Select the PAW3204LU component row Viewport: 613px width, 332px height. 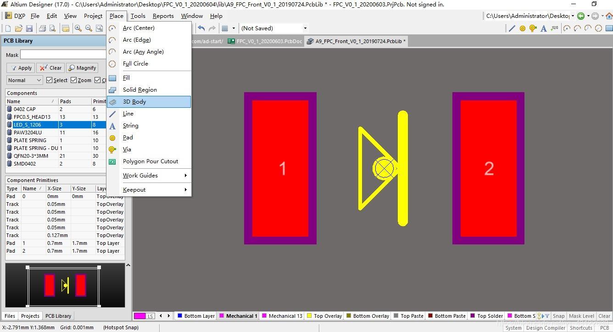coord(56,133)
